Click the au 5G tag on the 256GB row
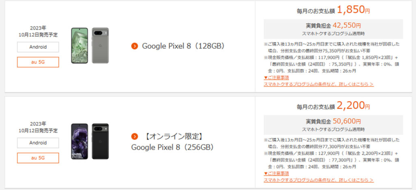This screenshot has height=190, width=416. 38,158
